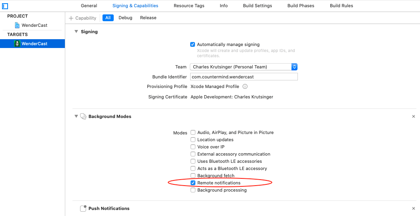This screenshot has width=420, height=216.
Task: Select the WenderCast target app icon
Action: [17, 44]
